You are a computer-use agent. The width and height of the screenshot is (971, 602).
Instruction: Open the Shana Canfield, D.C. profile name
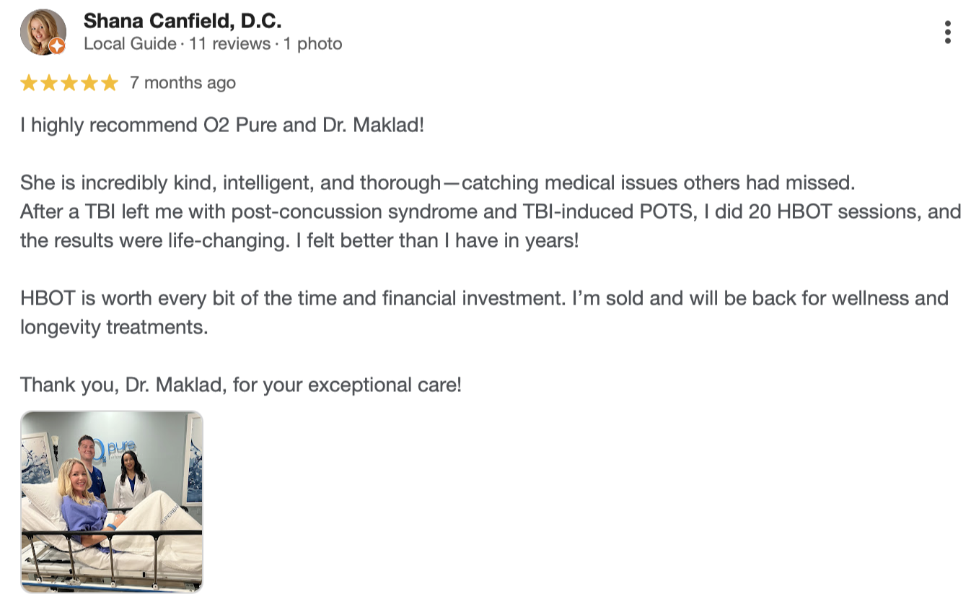(x=183, y=21)
